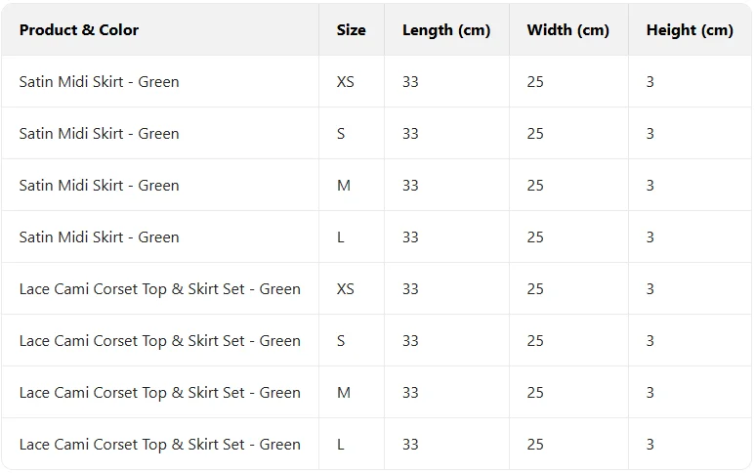Click Satin Midi Skirt product name in L row
This screenshot has width=755, height=473.
tap(100, 236)
